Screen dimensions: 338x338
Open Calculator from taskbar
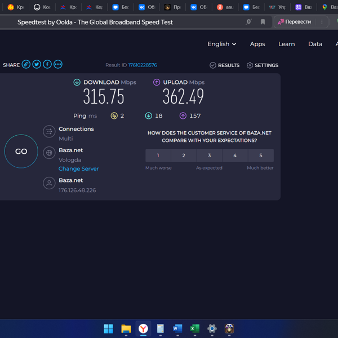[x=161, y=329]
